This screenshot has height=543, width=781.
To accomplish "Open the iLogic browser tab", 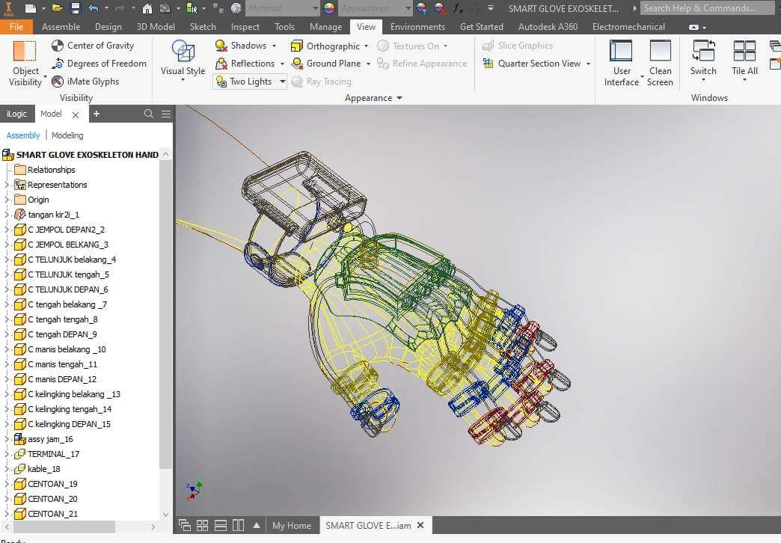I will [16, 114].
